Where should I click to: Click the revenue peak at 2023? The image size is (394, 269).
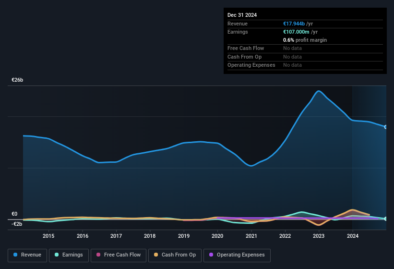(x=319, y=91)
